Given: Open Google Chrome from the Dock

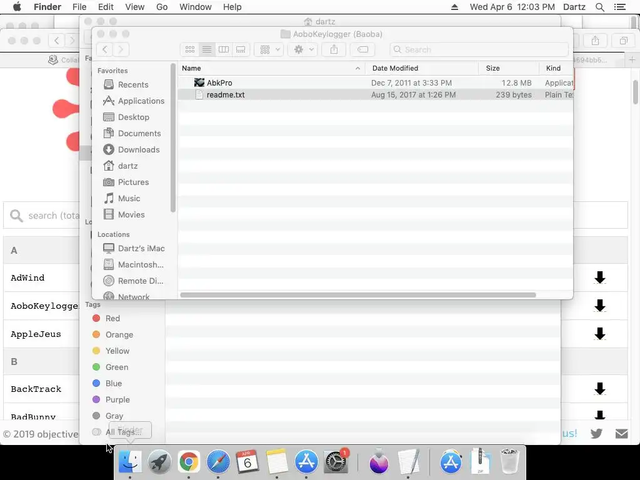Looking at the screenshot, I should pos(189,462).
